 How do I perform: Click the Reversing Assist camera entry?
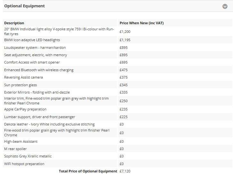tap(23, 77)
